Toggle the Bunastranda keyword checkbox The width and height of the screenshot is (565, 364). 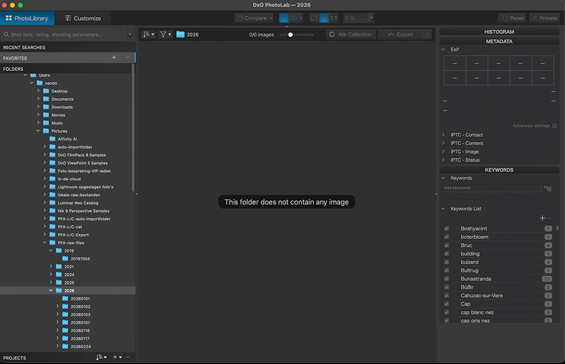click(447, 279)
